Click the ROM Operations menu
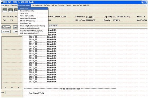 (24, 5)
